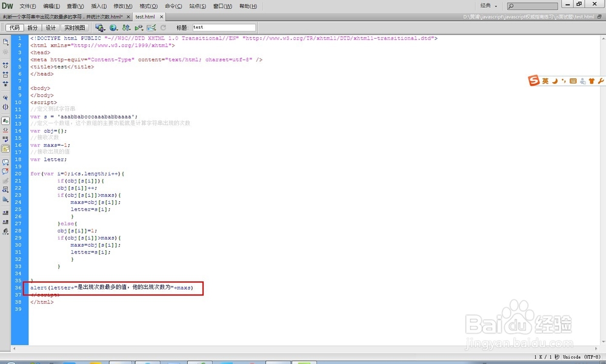Open the 修改(M) menu
Image resolution: width=606 pixels, height=364 pixels.
[123, 6]
